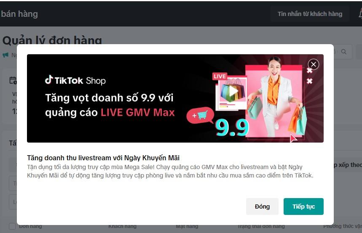Click the 'Tiếp tục' button
This screenshot has height=233, width=362.
click(x=303, y=207)
